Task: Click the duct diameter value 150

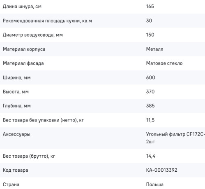Action: pyautogui.click(x=150, y=35)
